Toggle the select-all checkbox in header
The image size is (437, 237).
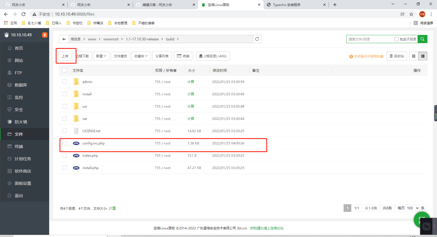[64, 70]
